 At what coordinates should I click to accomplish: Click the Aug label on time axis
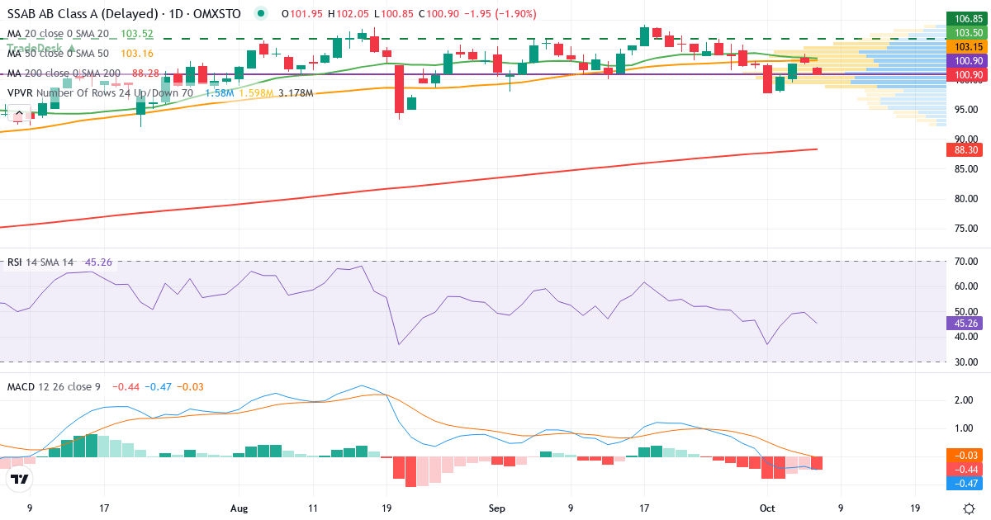pos(239,508)
